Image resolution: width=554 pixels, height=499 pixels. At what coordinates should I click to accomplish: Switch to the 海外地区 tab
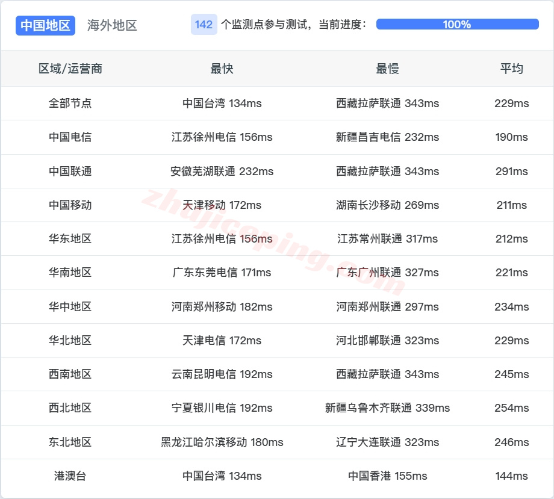(x=112, y=25)
